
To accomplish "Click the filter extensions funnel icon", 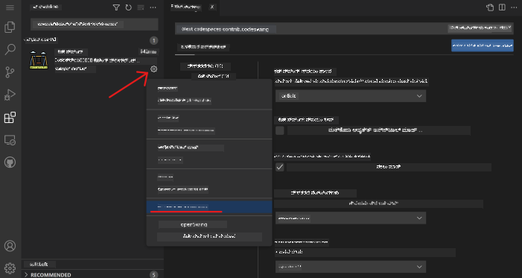I will click(x=116, y=7).
